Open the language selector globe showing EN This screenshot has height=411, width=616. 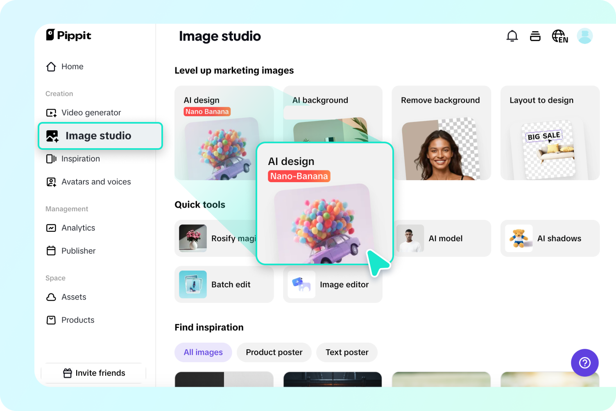559,36
